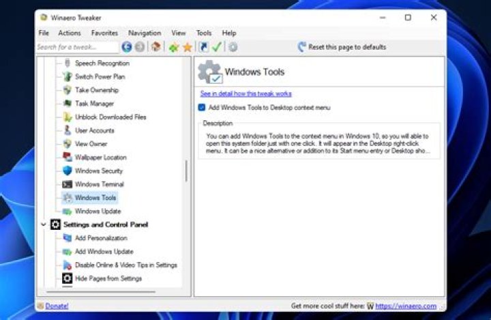Click the Disable Online & Video Tips icon
Viewport: 491px width, 320px height.
(x=67, y=265)
